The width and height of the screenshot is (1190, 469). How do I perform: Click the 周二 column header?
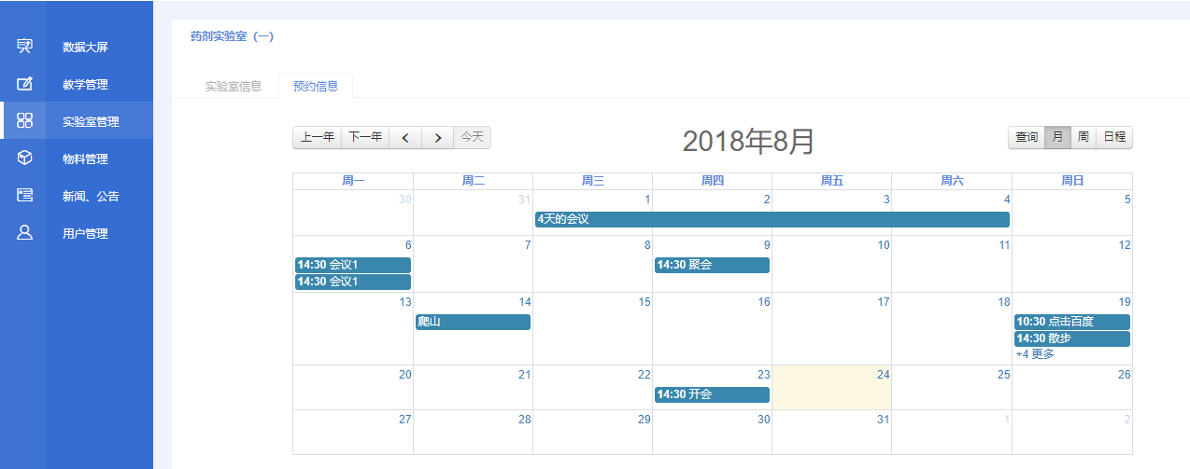pyautogui.click(x=473, y=181)
